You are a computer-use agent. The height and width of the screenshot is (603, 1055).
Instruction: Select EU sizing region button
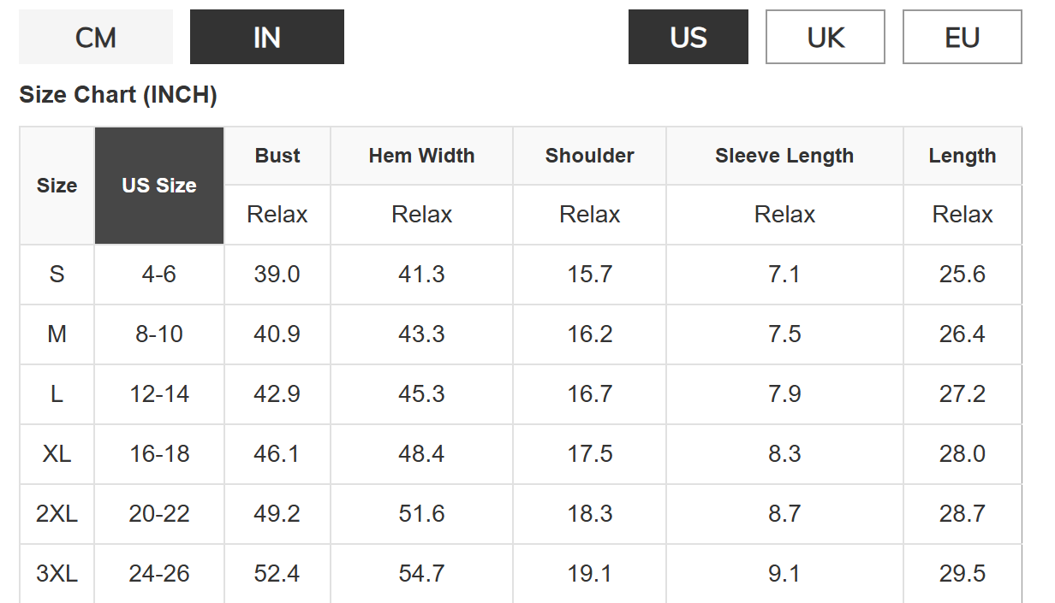point(963,37)
